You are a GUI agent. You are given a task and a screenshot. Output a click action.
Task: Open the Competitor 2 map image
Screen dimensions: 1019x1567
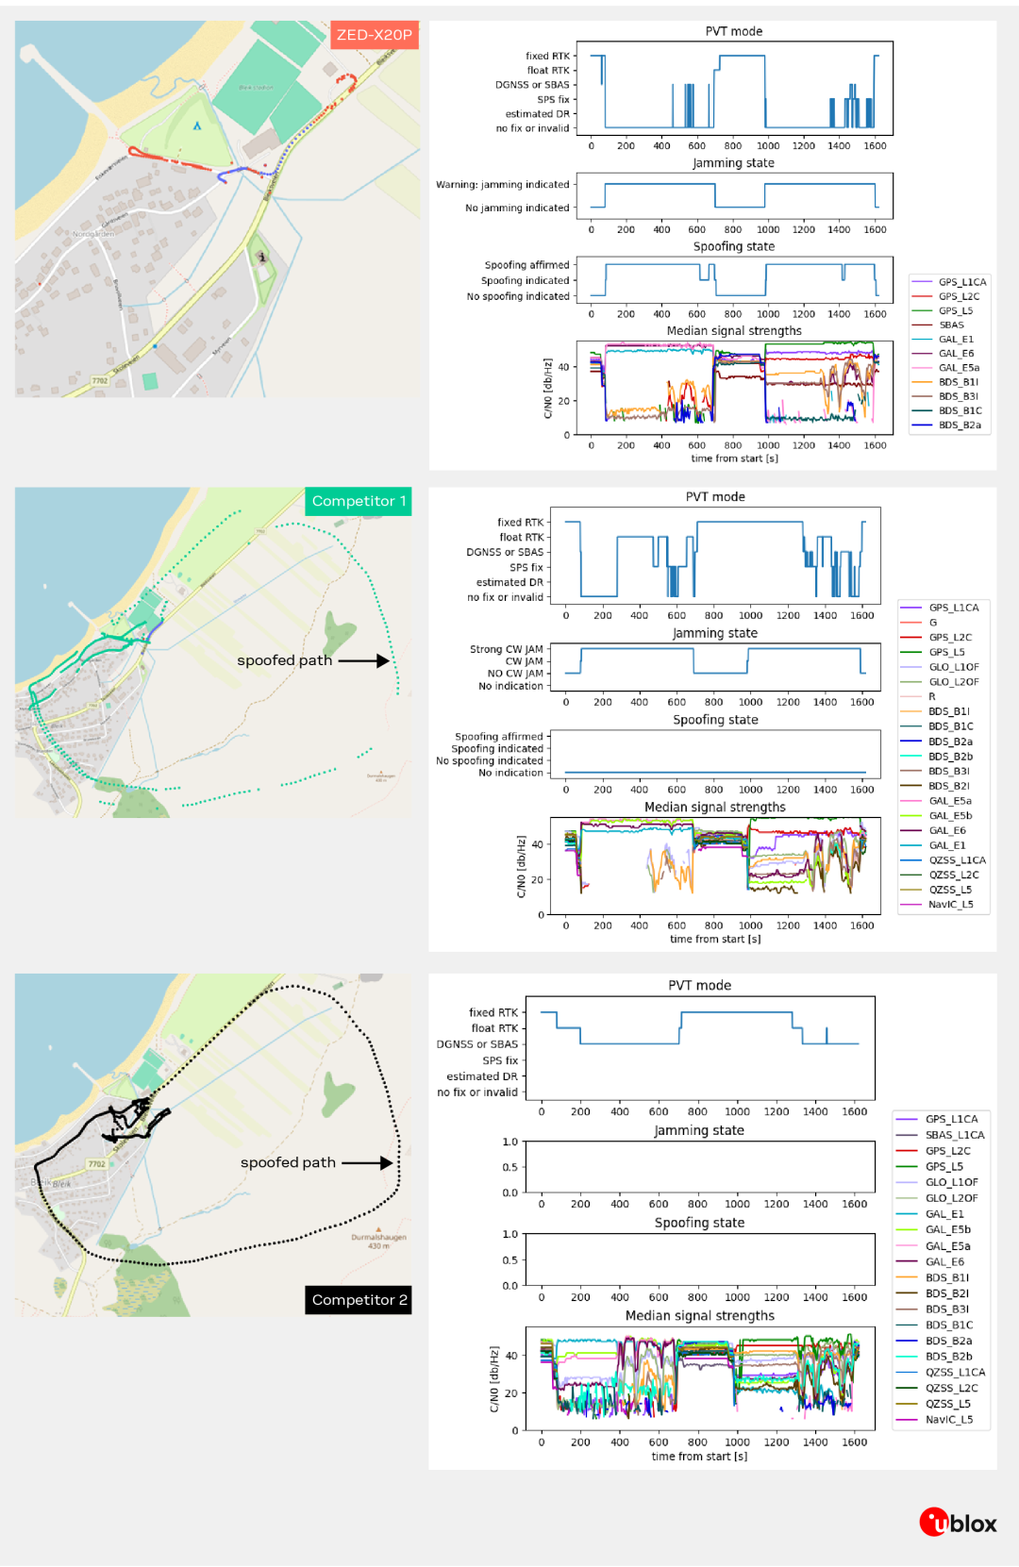click(x=213, y=1145)
